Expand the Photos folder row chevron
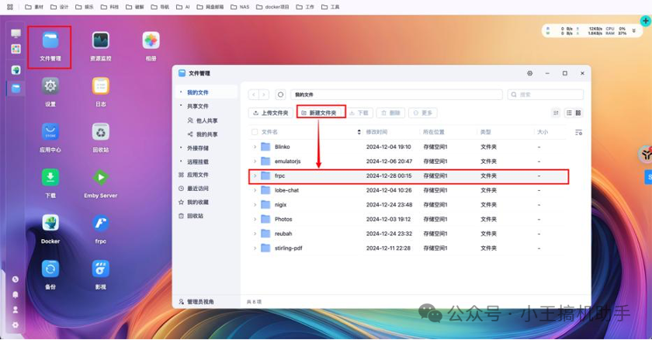The image size is (652, 340). click(255, 219)
